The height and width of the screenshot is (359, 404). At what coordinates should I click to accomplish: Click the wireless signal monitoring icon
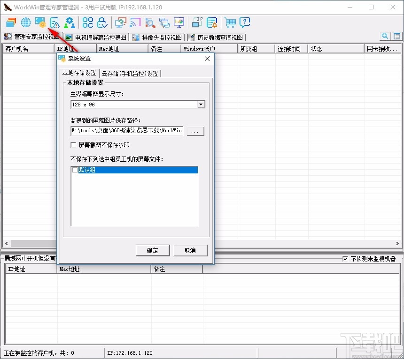click(x=136, y=22)
